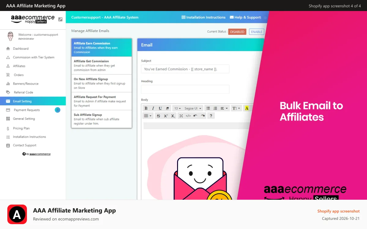Select the Affiliate Request For Payment email
Image resolution: width=367 pixels, height=229 pixels.
[102, 101]
